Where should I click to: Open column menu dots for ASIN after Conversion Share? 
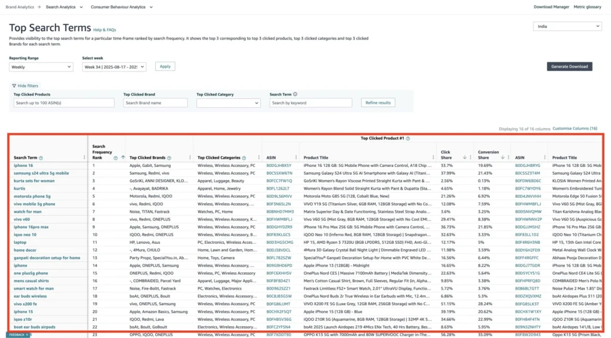tap(545, 158)
